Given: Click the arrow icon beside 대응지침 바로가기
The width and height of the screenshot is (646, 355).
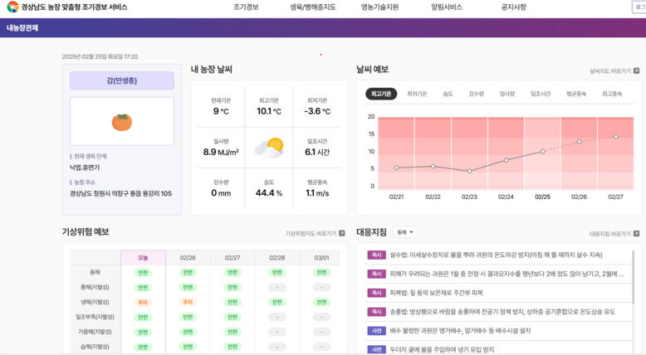Looking at the screenshot, I should [636, 234].
